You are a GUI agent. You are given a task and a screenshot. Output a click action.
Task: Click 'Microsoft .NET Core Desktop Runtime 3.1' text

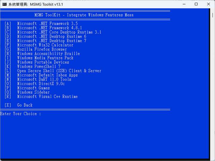click(x=59, y=32)
